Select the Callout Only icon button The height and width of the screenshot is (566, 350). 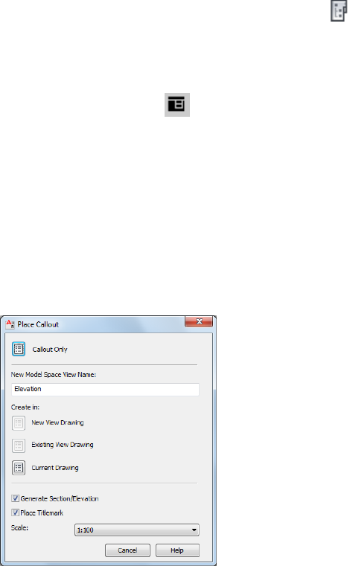point(19,349)
